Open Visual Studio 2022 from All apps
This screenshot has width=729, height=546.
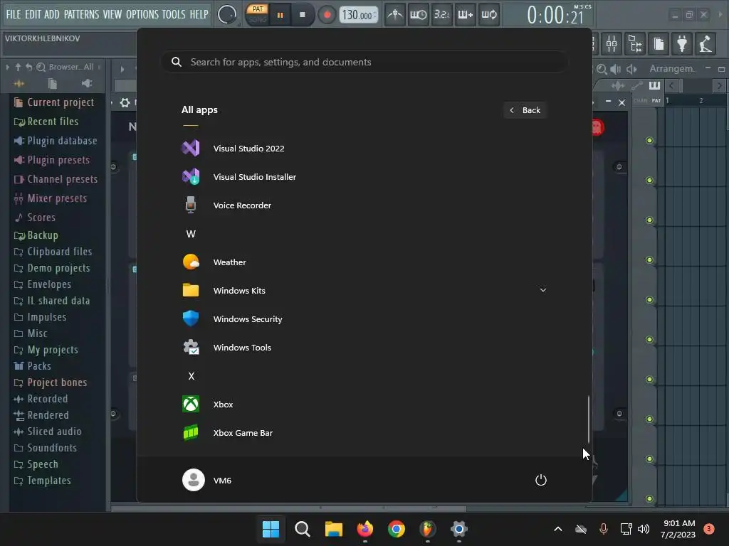tap(364, 149)
